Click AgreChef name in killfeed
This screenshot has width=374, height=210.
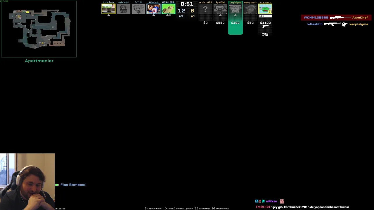pyautogui.click(x=360, y=17)
